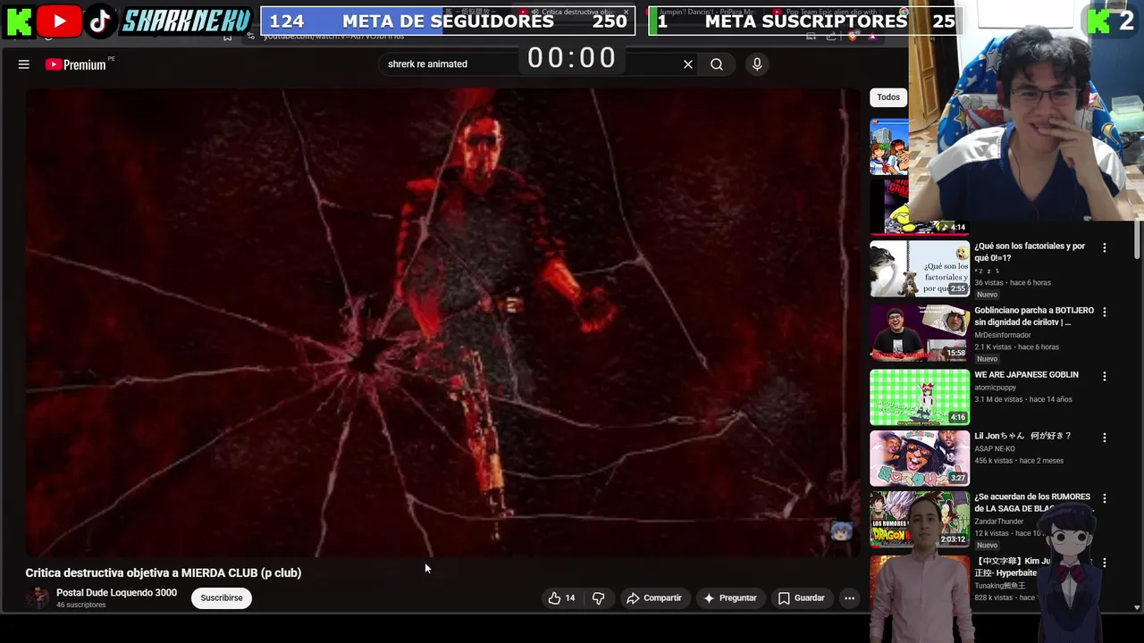
Task: Open the green 4:16 Japanese Goblin thumbnail
Action: point(920,397)
